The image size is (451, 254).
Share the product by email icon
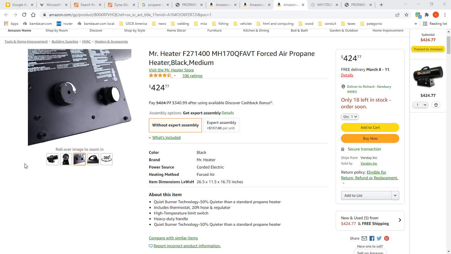pyautogui.click(x=364, y=238)
